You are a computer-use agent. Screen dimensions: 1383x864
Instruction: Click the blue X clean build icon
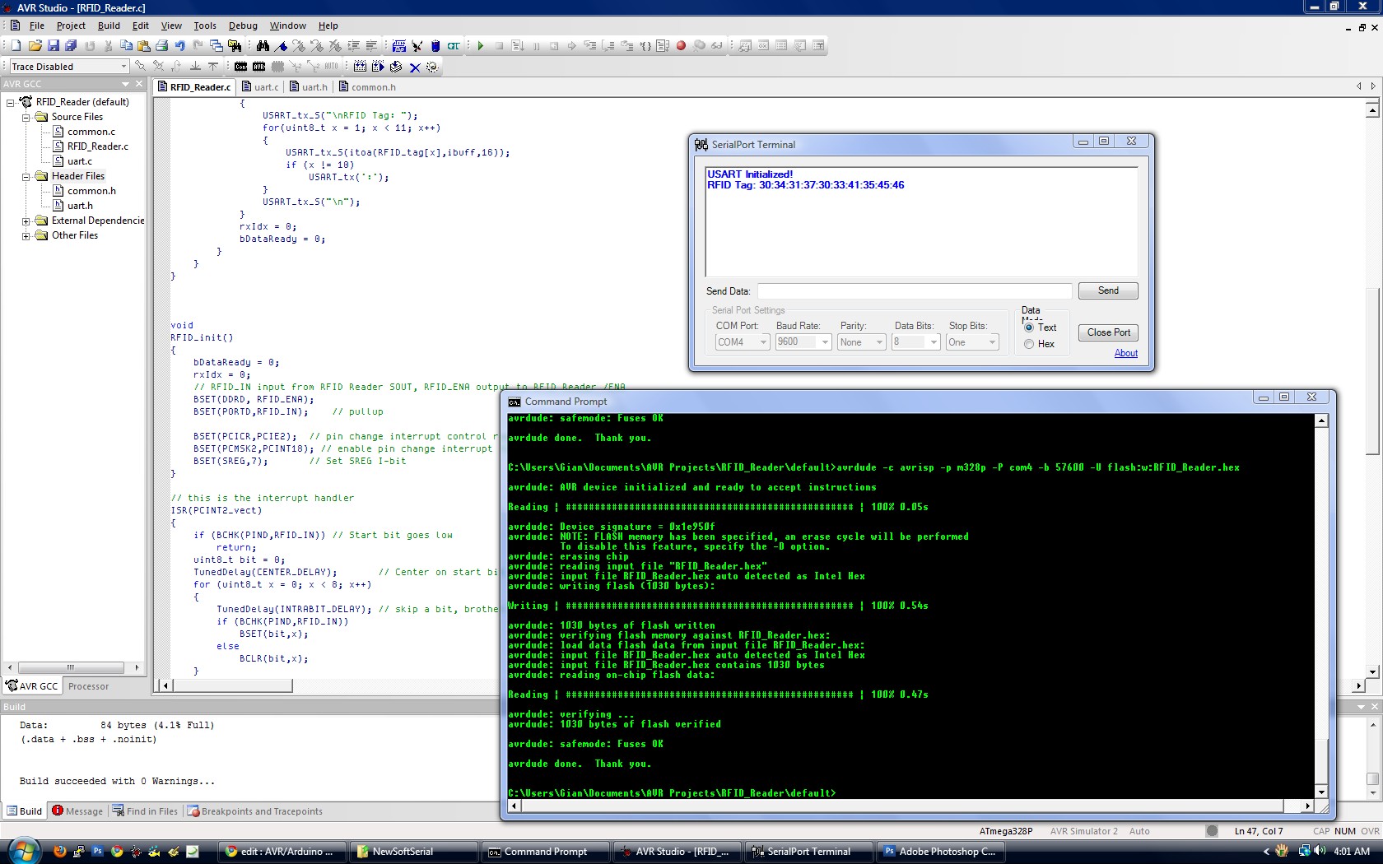415,67
